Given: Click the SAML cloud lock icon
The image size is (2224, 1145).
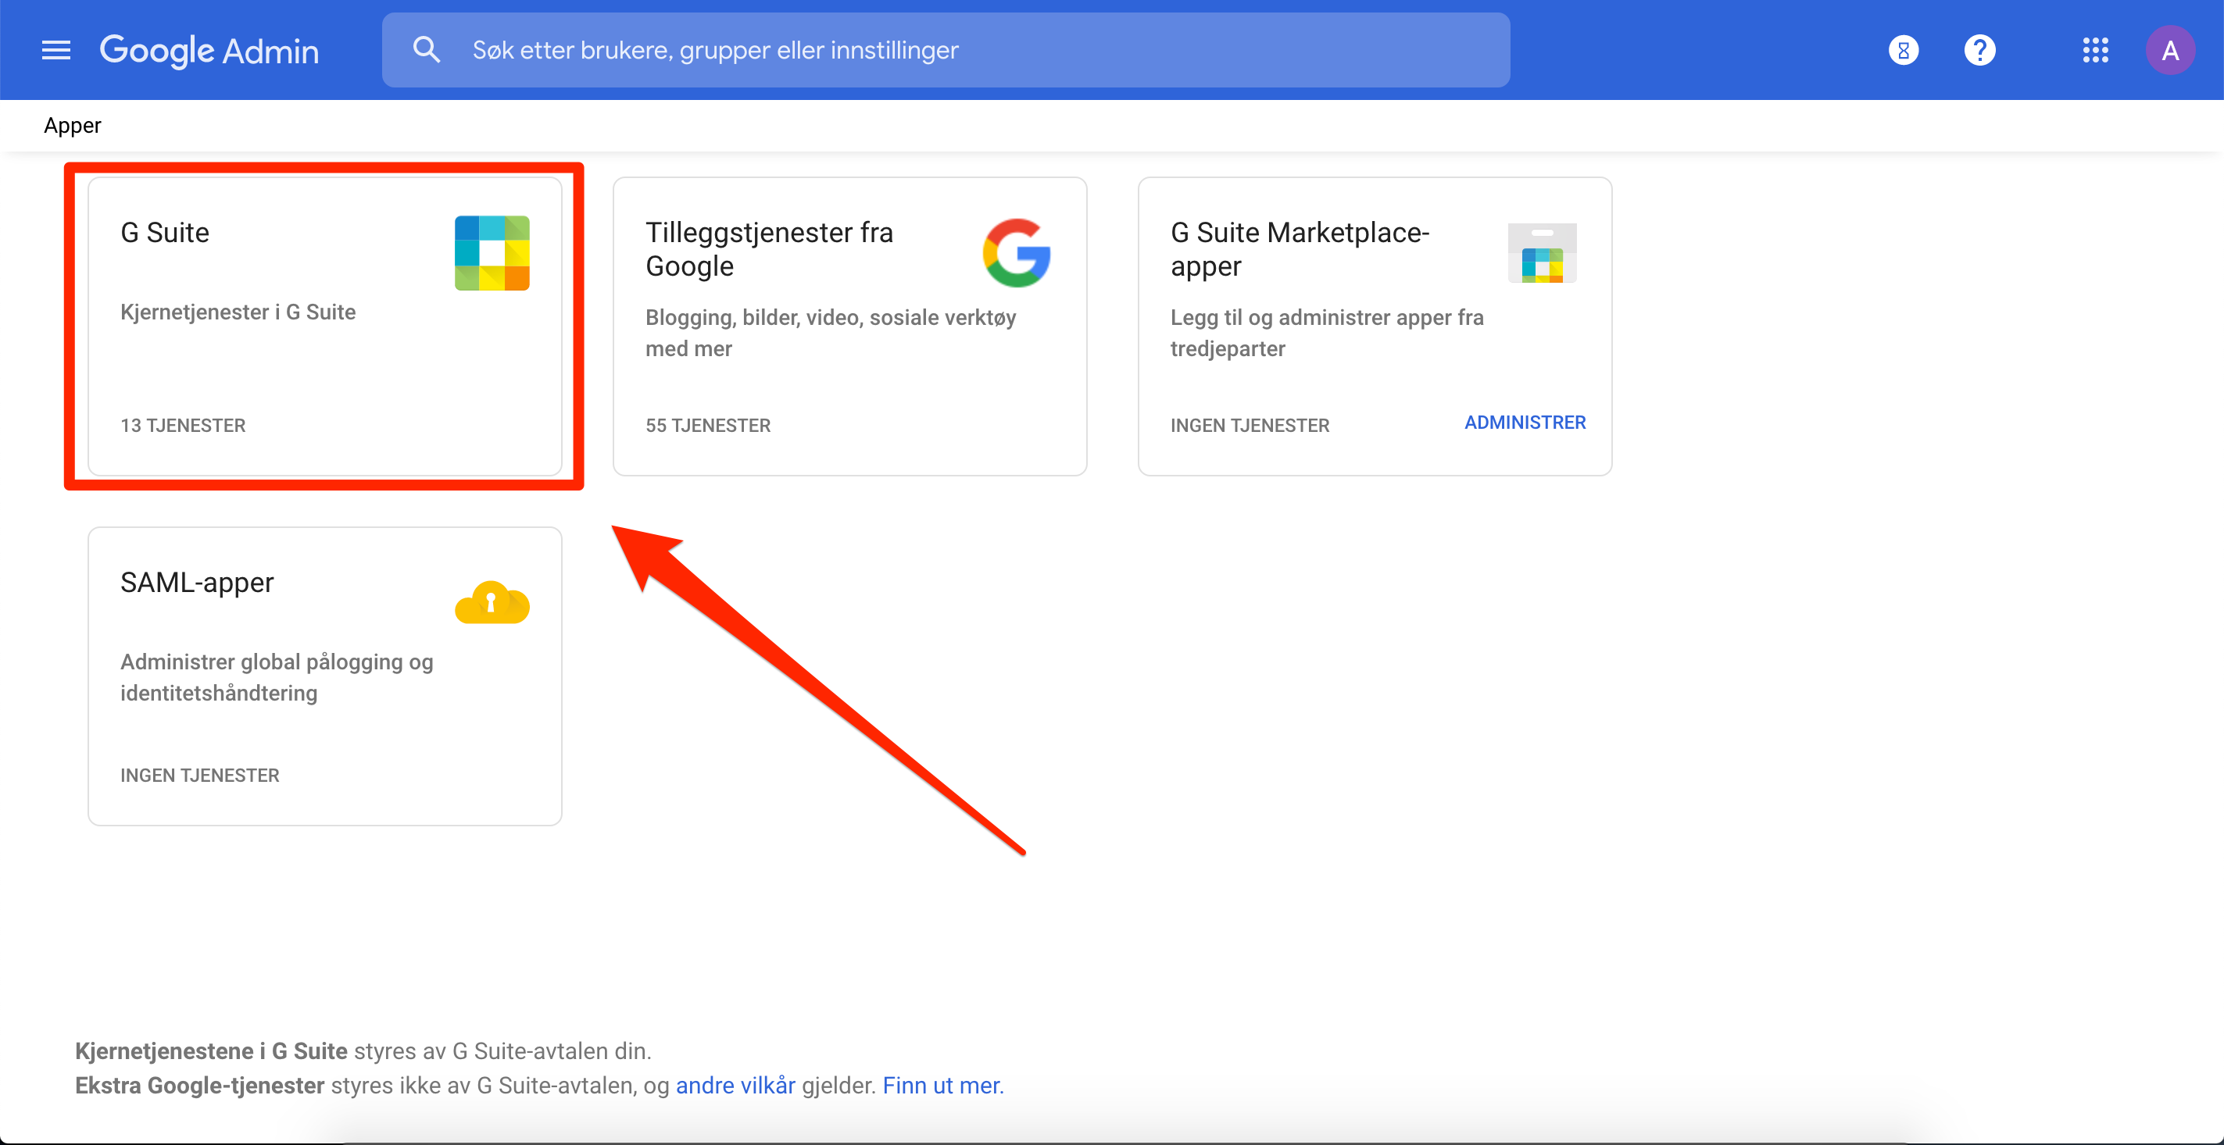Looking at the screenshot, I should [492, 602].
